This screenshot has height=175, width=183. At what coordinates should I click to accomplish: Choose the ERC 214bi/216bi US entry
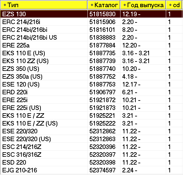tap(91, 37)
